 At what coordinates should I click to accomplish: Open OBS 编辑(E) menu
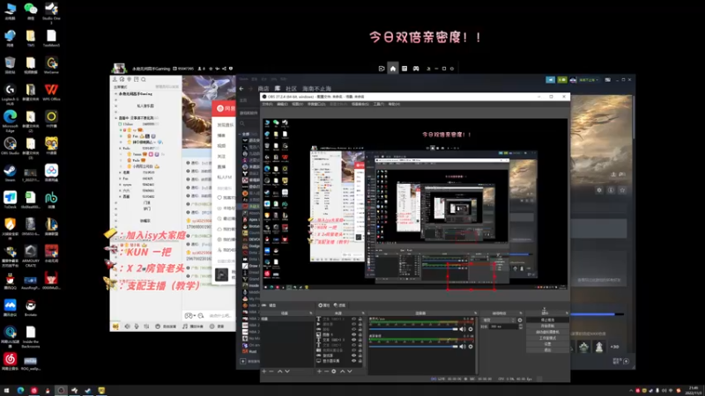pyautogui.click(x=282, y=104)
